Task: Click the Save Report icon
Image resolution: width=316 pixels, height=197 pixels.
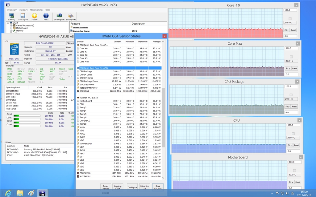Action: coord(23,16)
